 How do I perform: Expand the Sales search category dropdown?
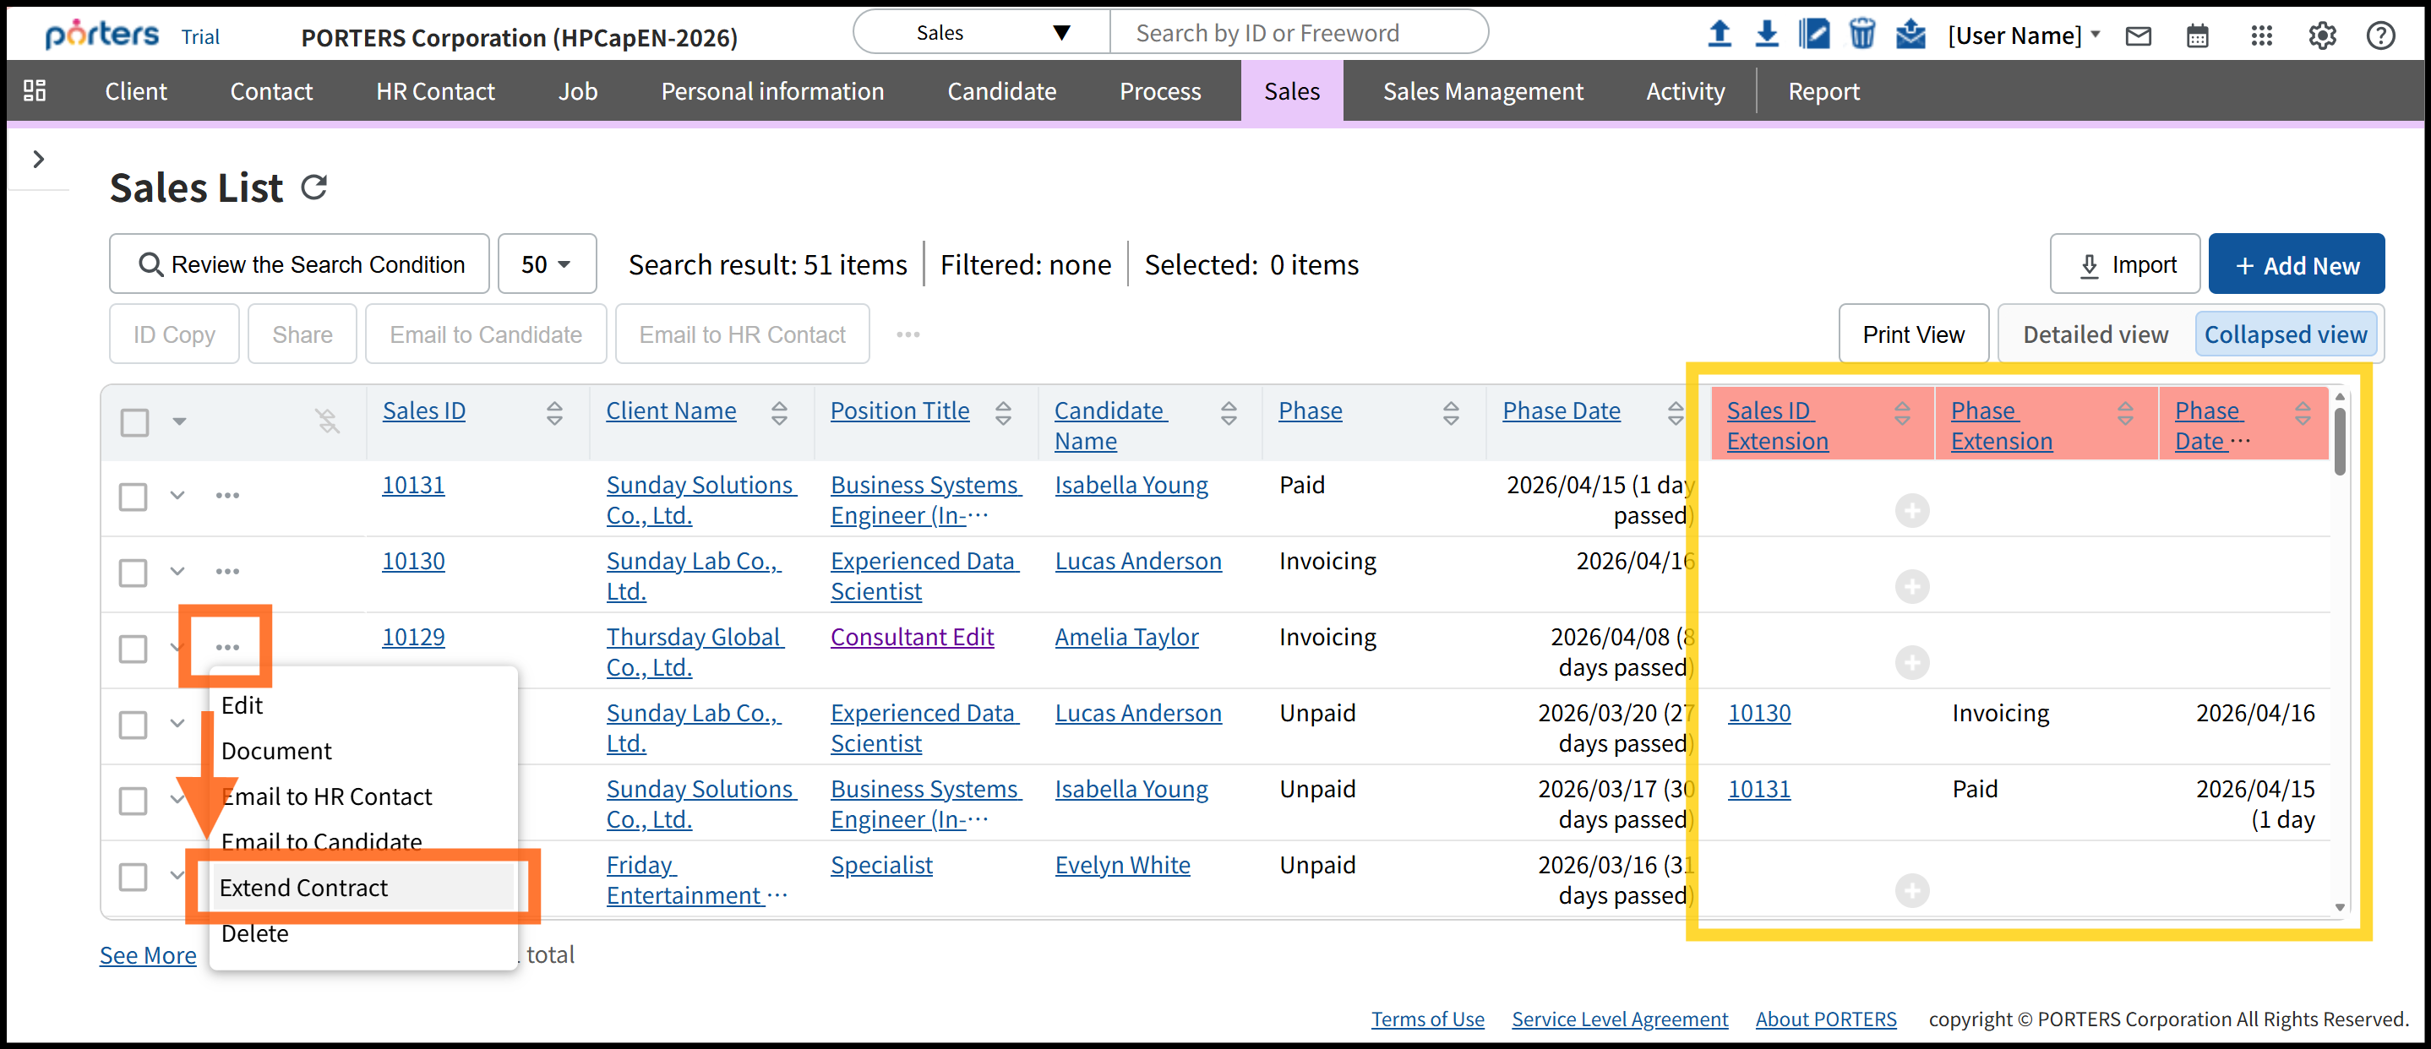point(982,33)
